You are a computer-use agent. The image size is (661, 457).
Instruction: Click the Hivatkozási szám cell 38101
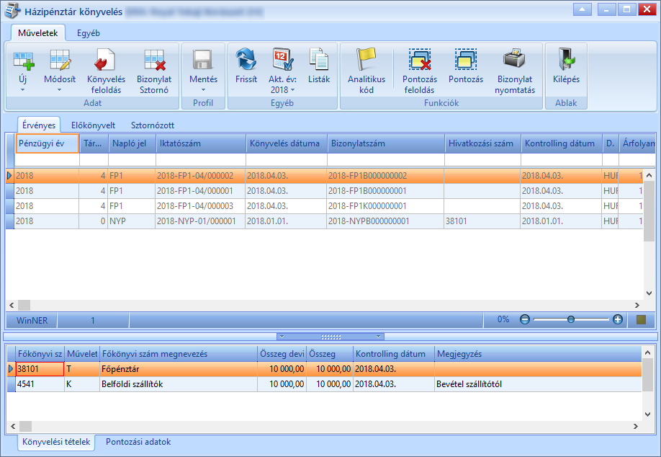[482, 221]
